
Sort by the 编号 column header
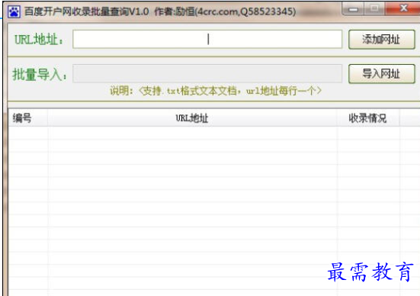coord(28,117)
